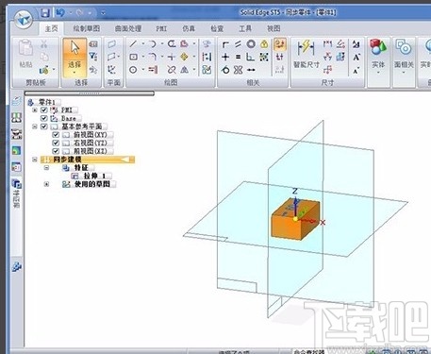Click the Perpendicular relationship icon
The width and height of the screenshot is (431, 354).
tap(251, 57)
